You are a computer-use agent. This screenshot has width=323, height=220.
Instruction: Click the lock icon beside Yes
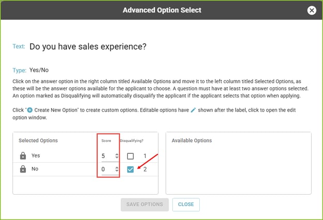[23, 155]
